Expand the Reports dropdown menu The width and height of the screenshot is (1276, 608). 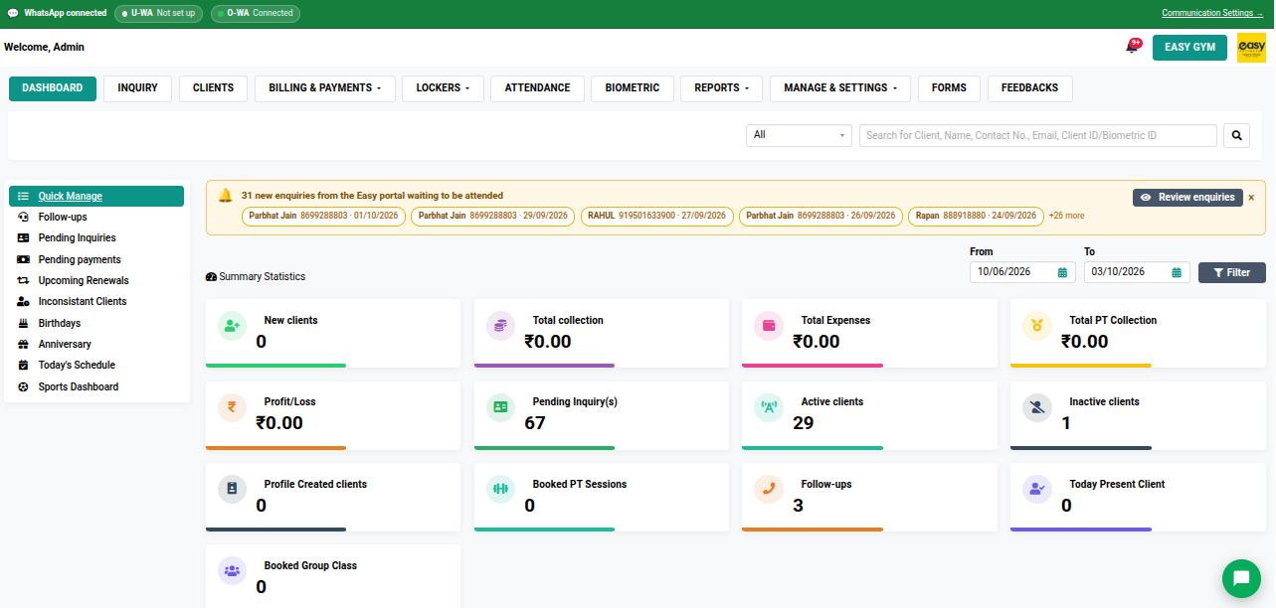tap(722, 88)
